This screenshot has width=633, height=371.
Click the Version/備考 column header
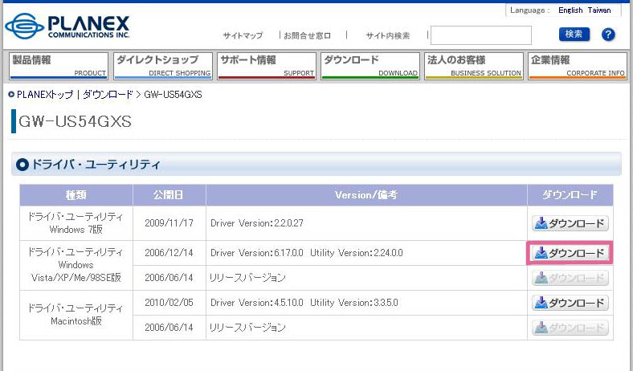point(366,195)
